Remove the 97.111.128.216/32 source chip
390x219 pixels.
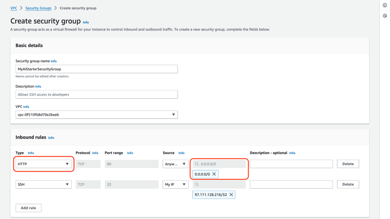point(231,195)
